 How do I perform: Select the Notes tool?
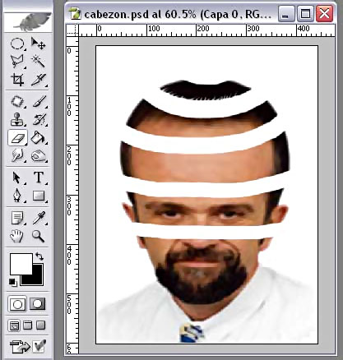pos(17,218)
